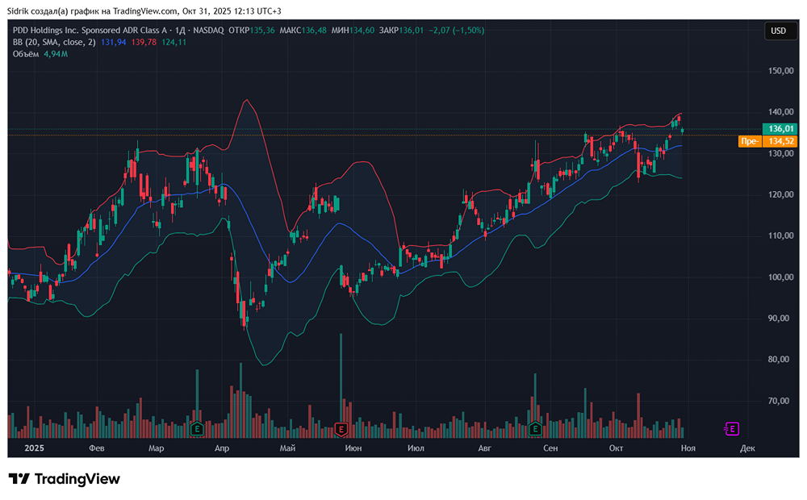Open the USD currency selector
Image resolution: width=807 pixels, height=500 pixels.
coord(780,31)
